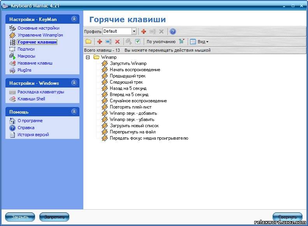Open Макросы section in sidebar
Image resolution: width=308 pixels, height=226 pixels.
(26, 56)
